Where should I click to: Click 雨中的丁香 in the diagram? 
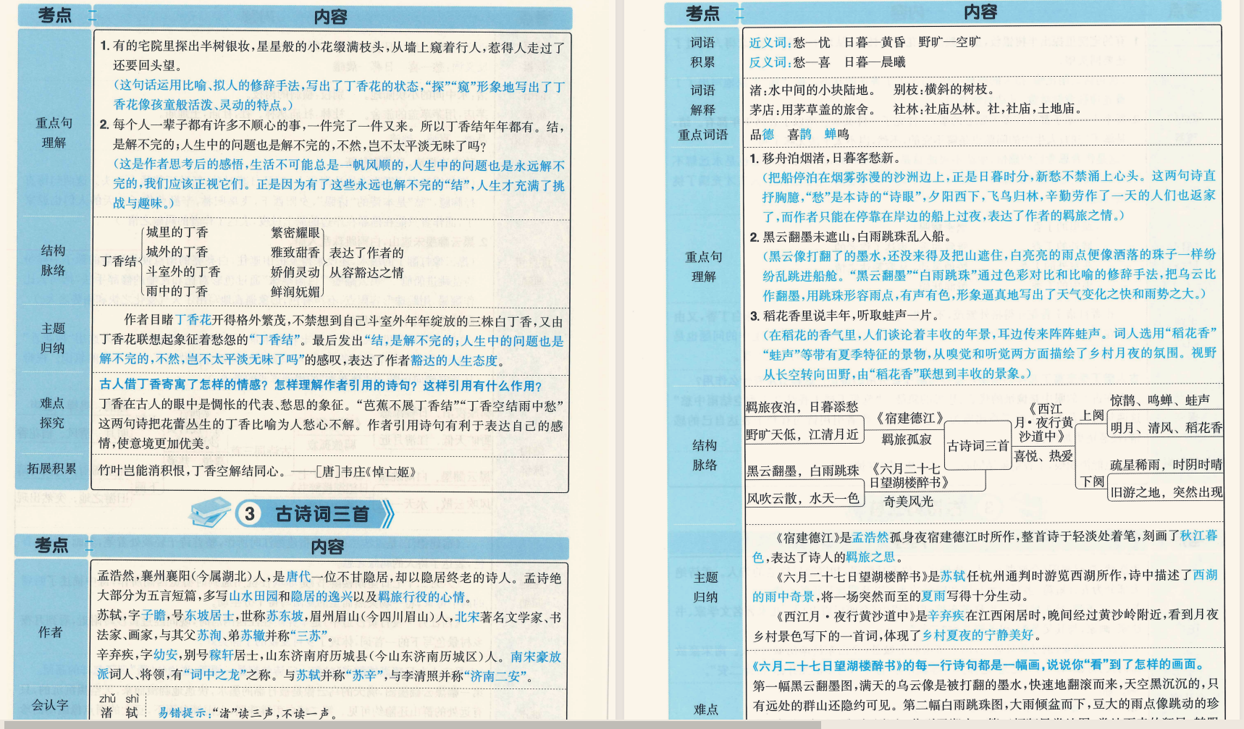pos(177,291)
